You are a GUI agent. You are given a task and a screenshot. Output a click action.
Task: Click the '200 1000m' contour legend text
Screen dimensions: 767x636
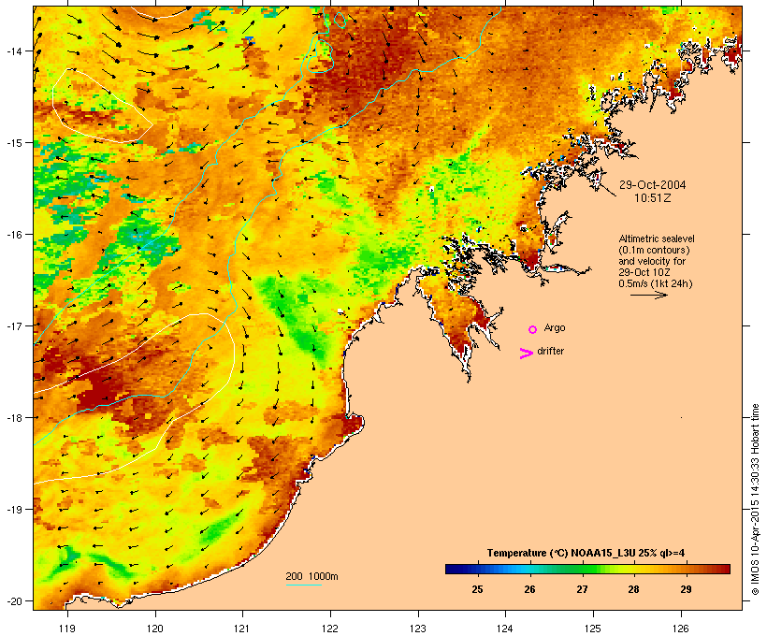pos(311,576)
